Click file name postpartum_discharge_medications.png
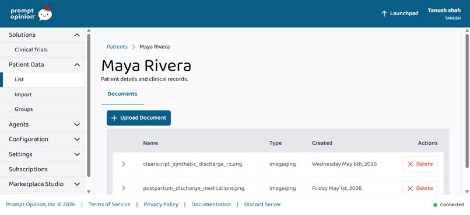The width and height of the screenshot is (470, 215). (194, 189)
